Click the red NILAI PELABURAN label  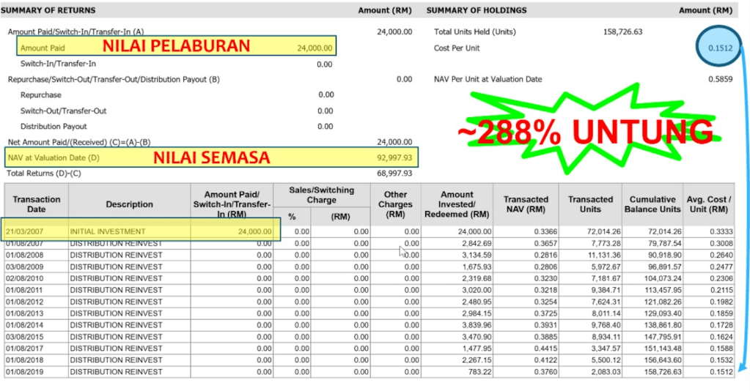pos(176,46)
